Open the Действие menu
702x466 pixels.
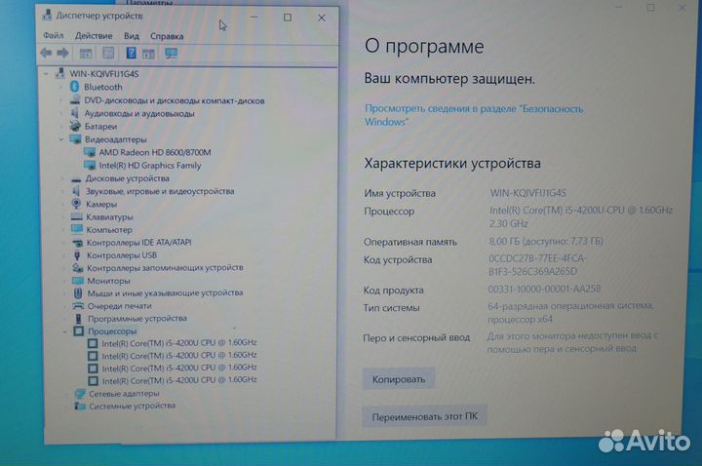pyautogui.click(x=94, y=36)
